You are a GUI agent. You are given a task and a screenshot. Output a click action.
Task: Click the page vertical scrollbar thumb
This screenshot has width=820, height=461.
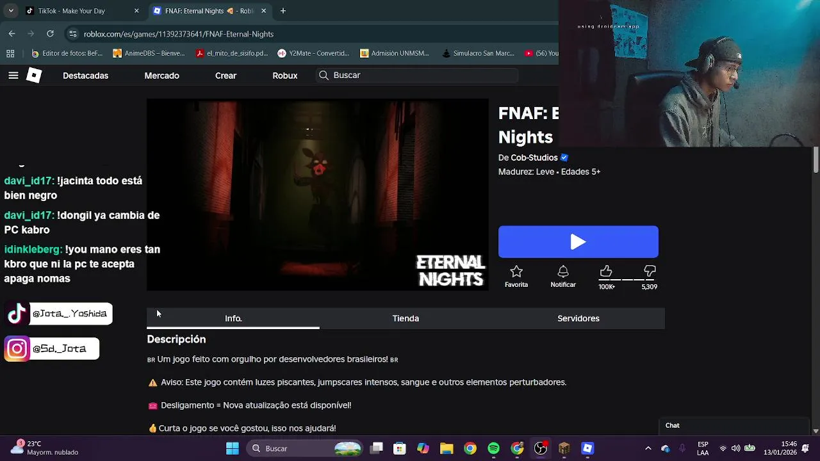click(x=816, y=160)
